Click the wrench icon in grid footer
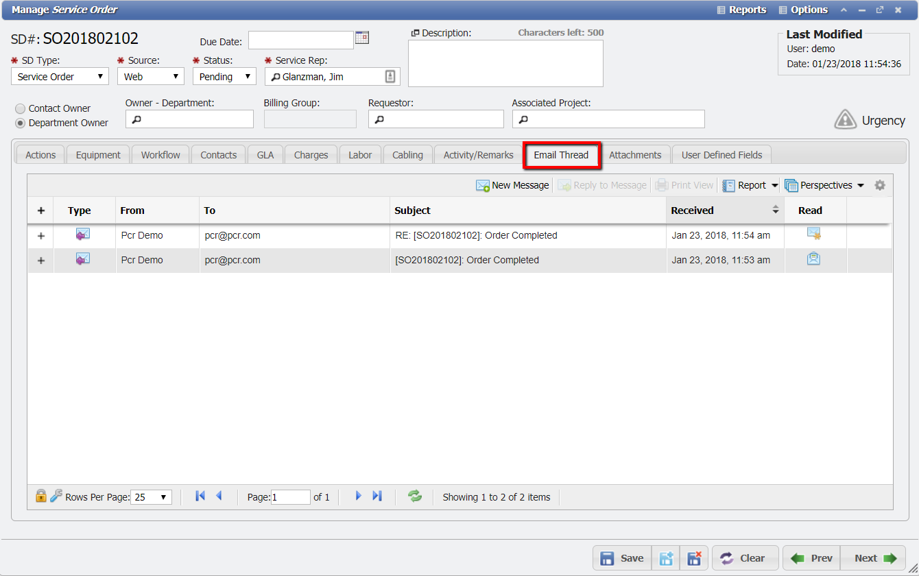The image size is (919, 576). [x=56, y=495]
